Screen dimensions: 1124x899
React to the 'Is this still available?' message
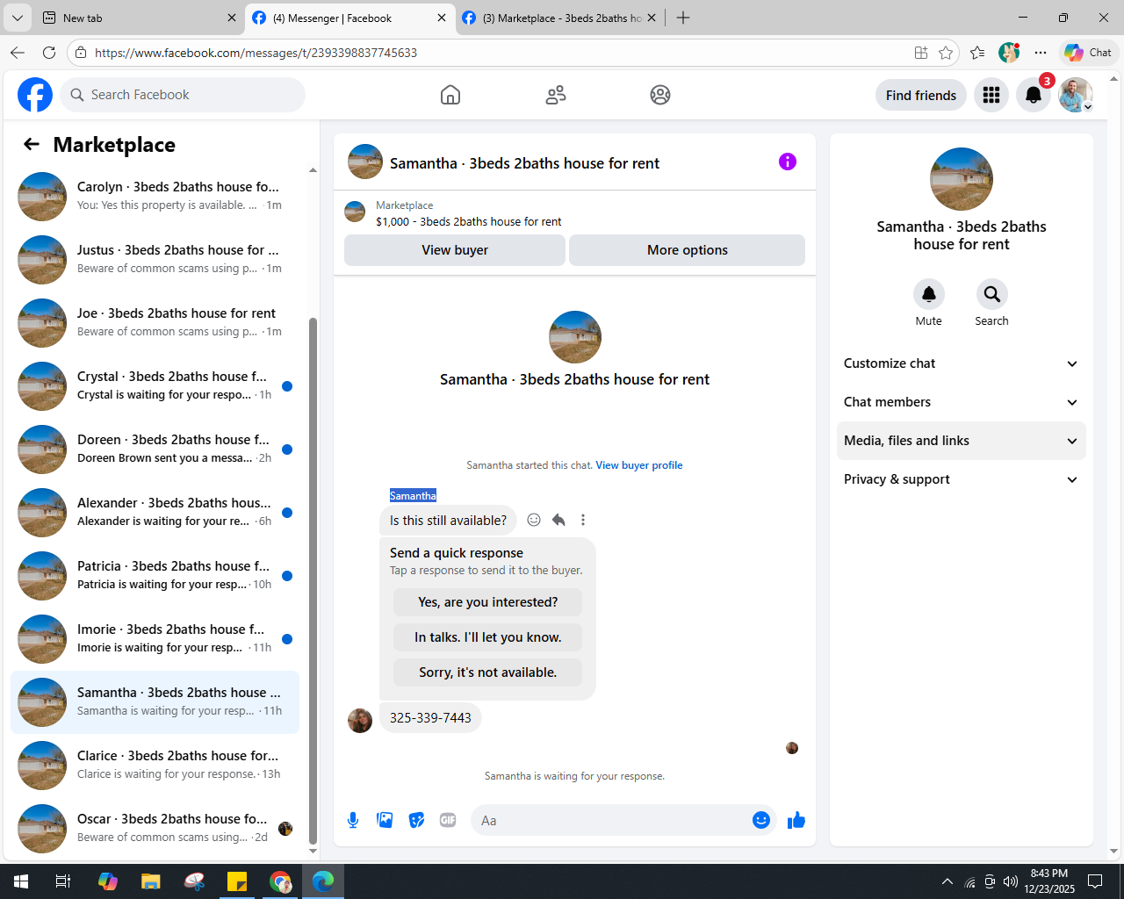point(534,520)
